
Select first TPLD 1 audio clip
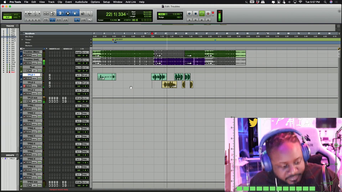click(x=107, y=77)
